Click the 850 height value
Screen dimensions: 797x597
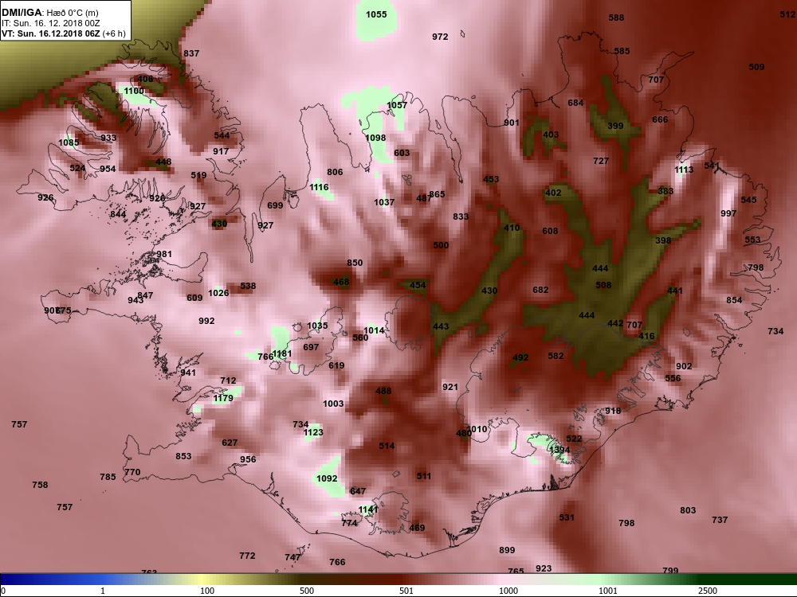(355, 263)
